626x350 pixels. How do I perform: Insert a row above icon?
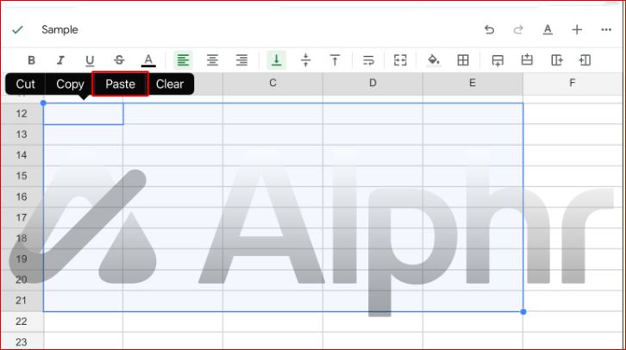(x=527, y=59)
